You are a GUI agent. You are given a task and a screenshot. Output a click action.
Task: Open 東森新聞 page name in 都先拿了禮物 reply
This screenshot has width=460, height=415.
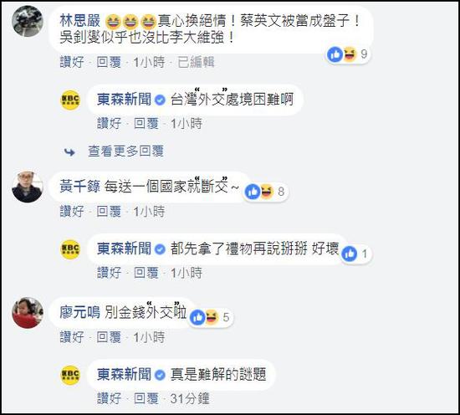click(125, 248)
